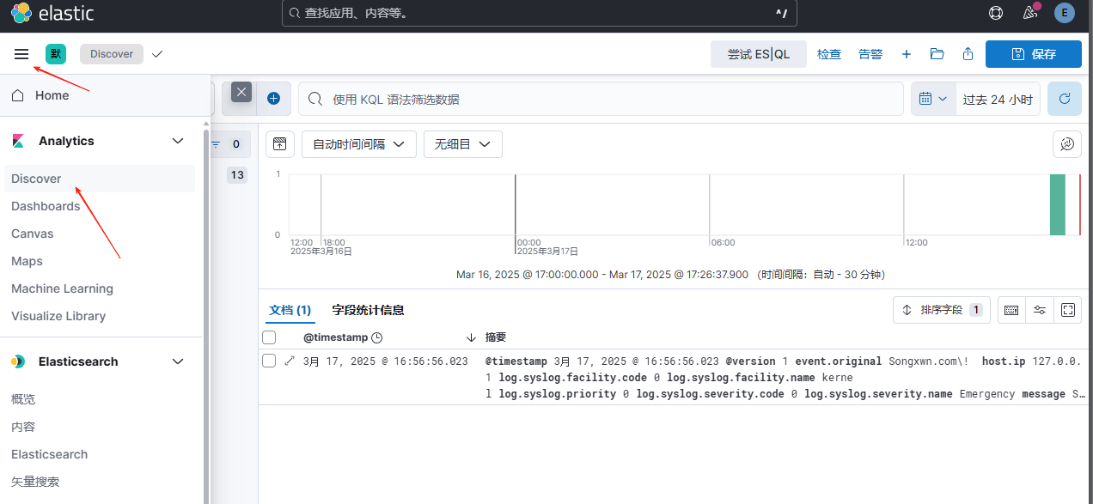The height and width of the screenshot is (504, 1093).
Task: Open 内容 under Elasticsearch
Action: [23, 427]
